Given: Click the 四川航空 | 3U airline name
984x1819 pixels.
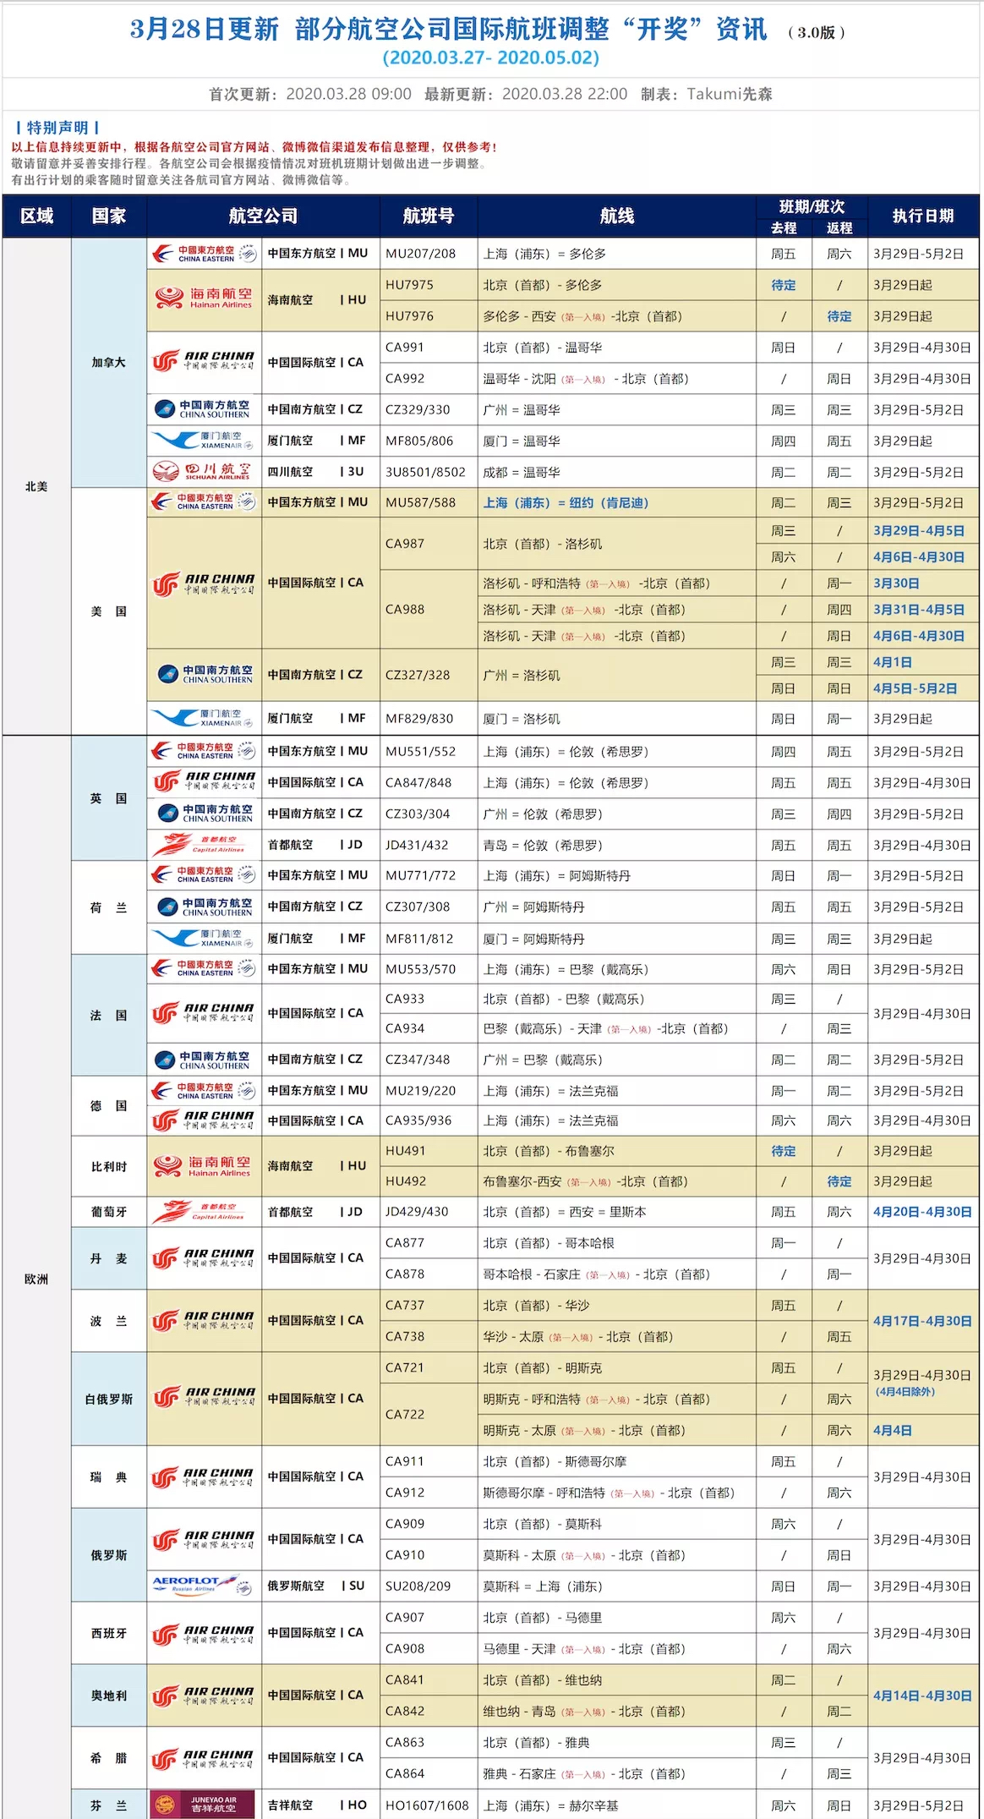Looking at the screenshot, I should 315,472.
